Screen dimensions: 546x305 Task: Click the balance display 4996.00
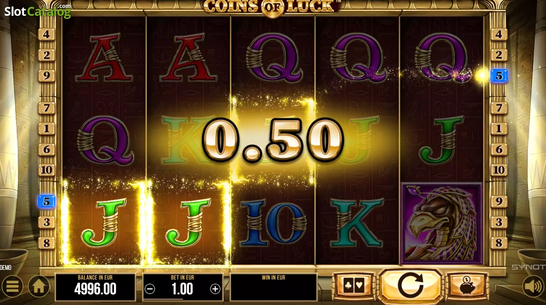[95, 287]
